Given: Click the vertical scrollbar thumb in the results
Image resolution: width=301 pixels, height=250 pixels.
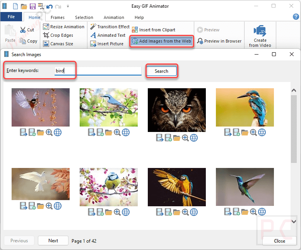Looking at the screenshot, I should click(294, 129).
